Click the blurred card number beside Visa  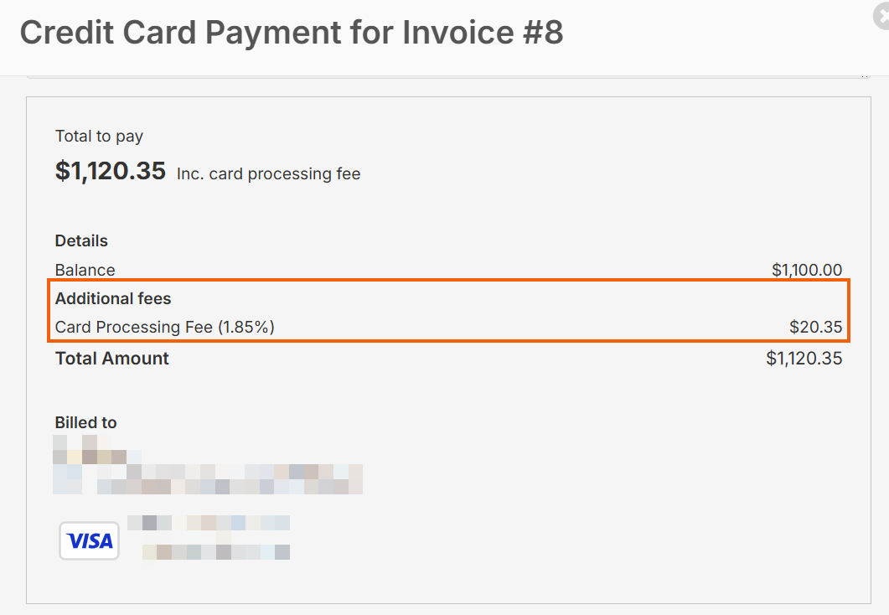pos(208,523)
